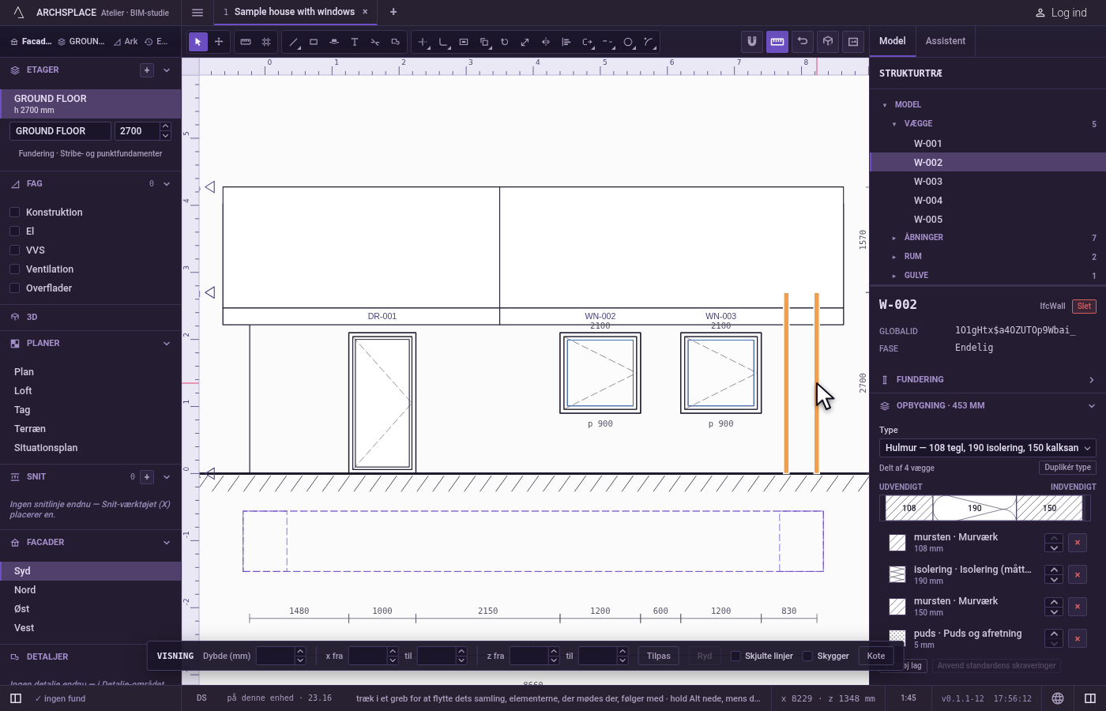The width and height of the screenshot is (1106, 711).
Task: Enable the Konstruktion discipline checkbox
Action: 14,213
